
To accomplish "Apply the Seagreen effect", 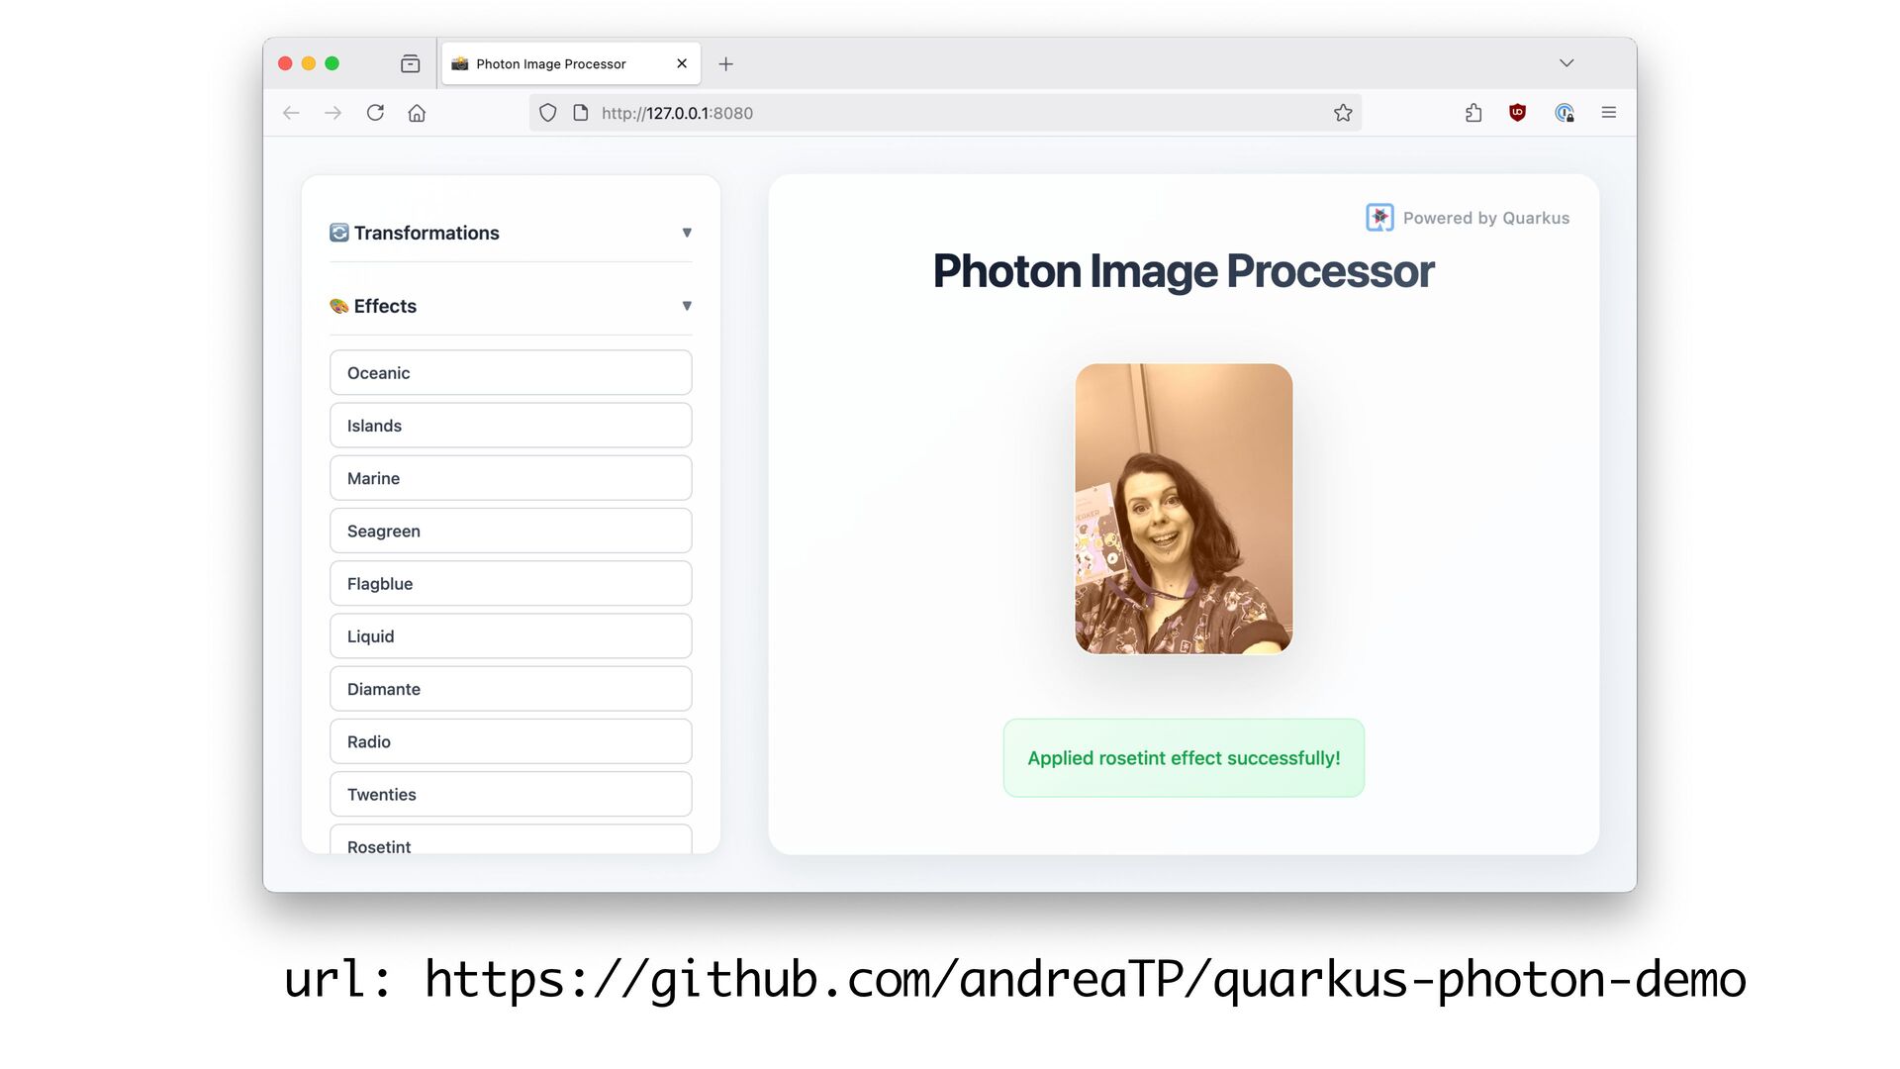I will (511, 532).
